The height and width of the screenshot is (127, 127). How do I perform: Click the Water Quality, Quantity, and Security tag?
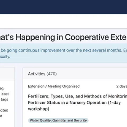(58, 120)
